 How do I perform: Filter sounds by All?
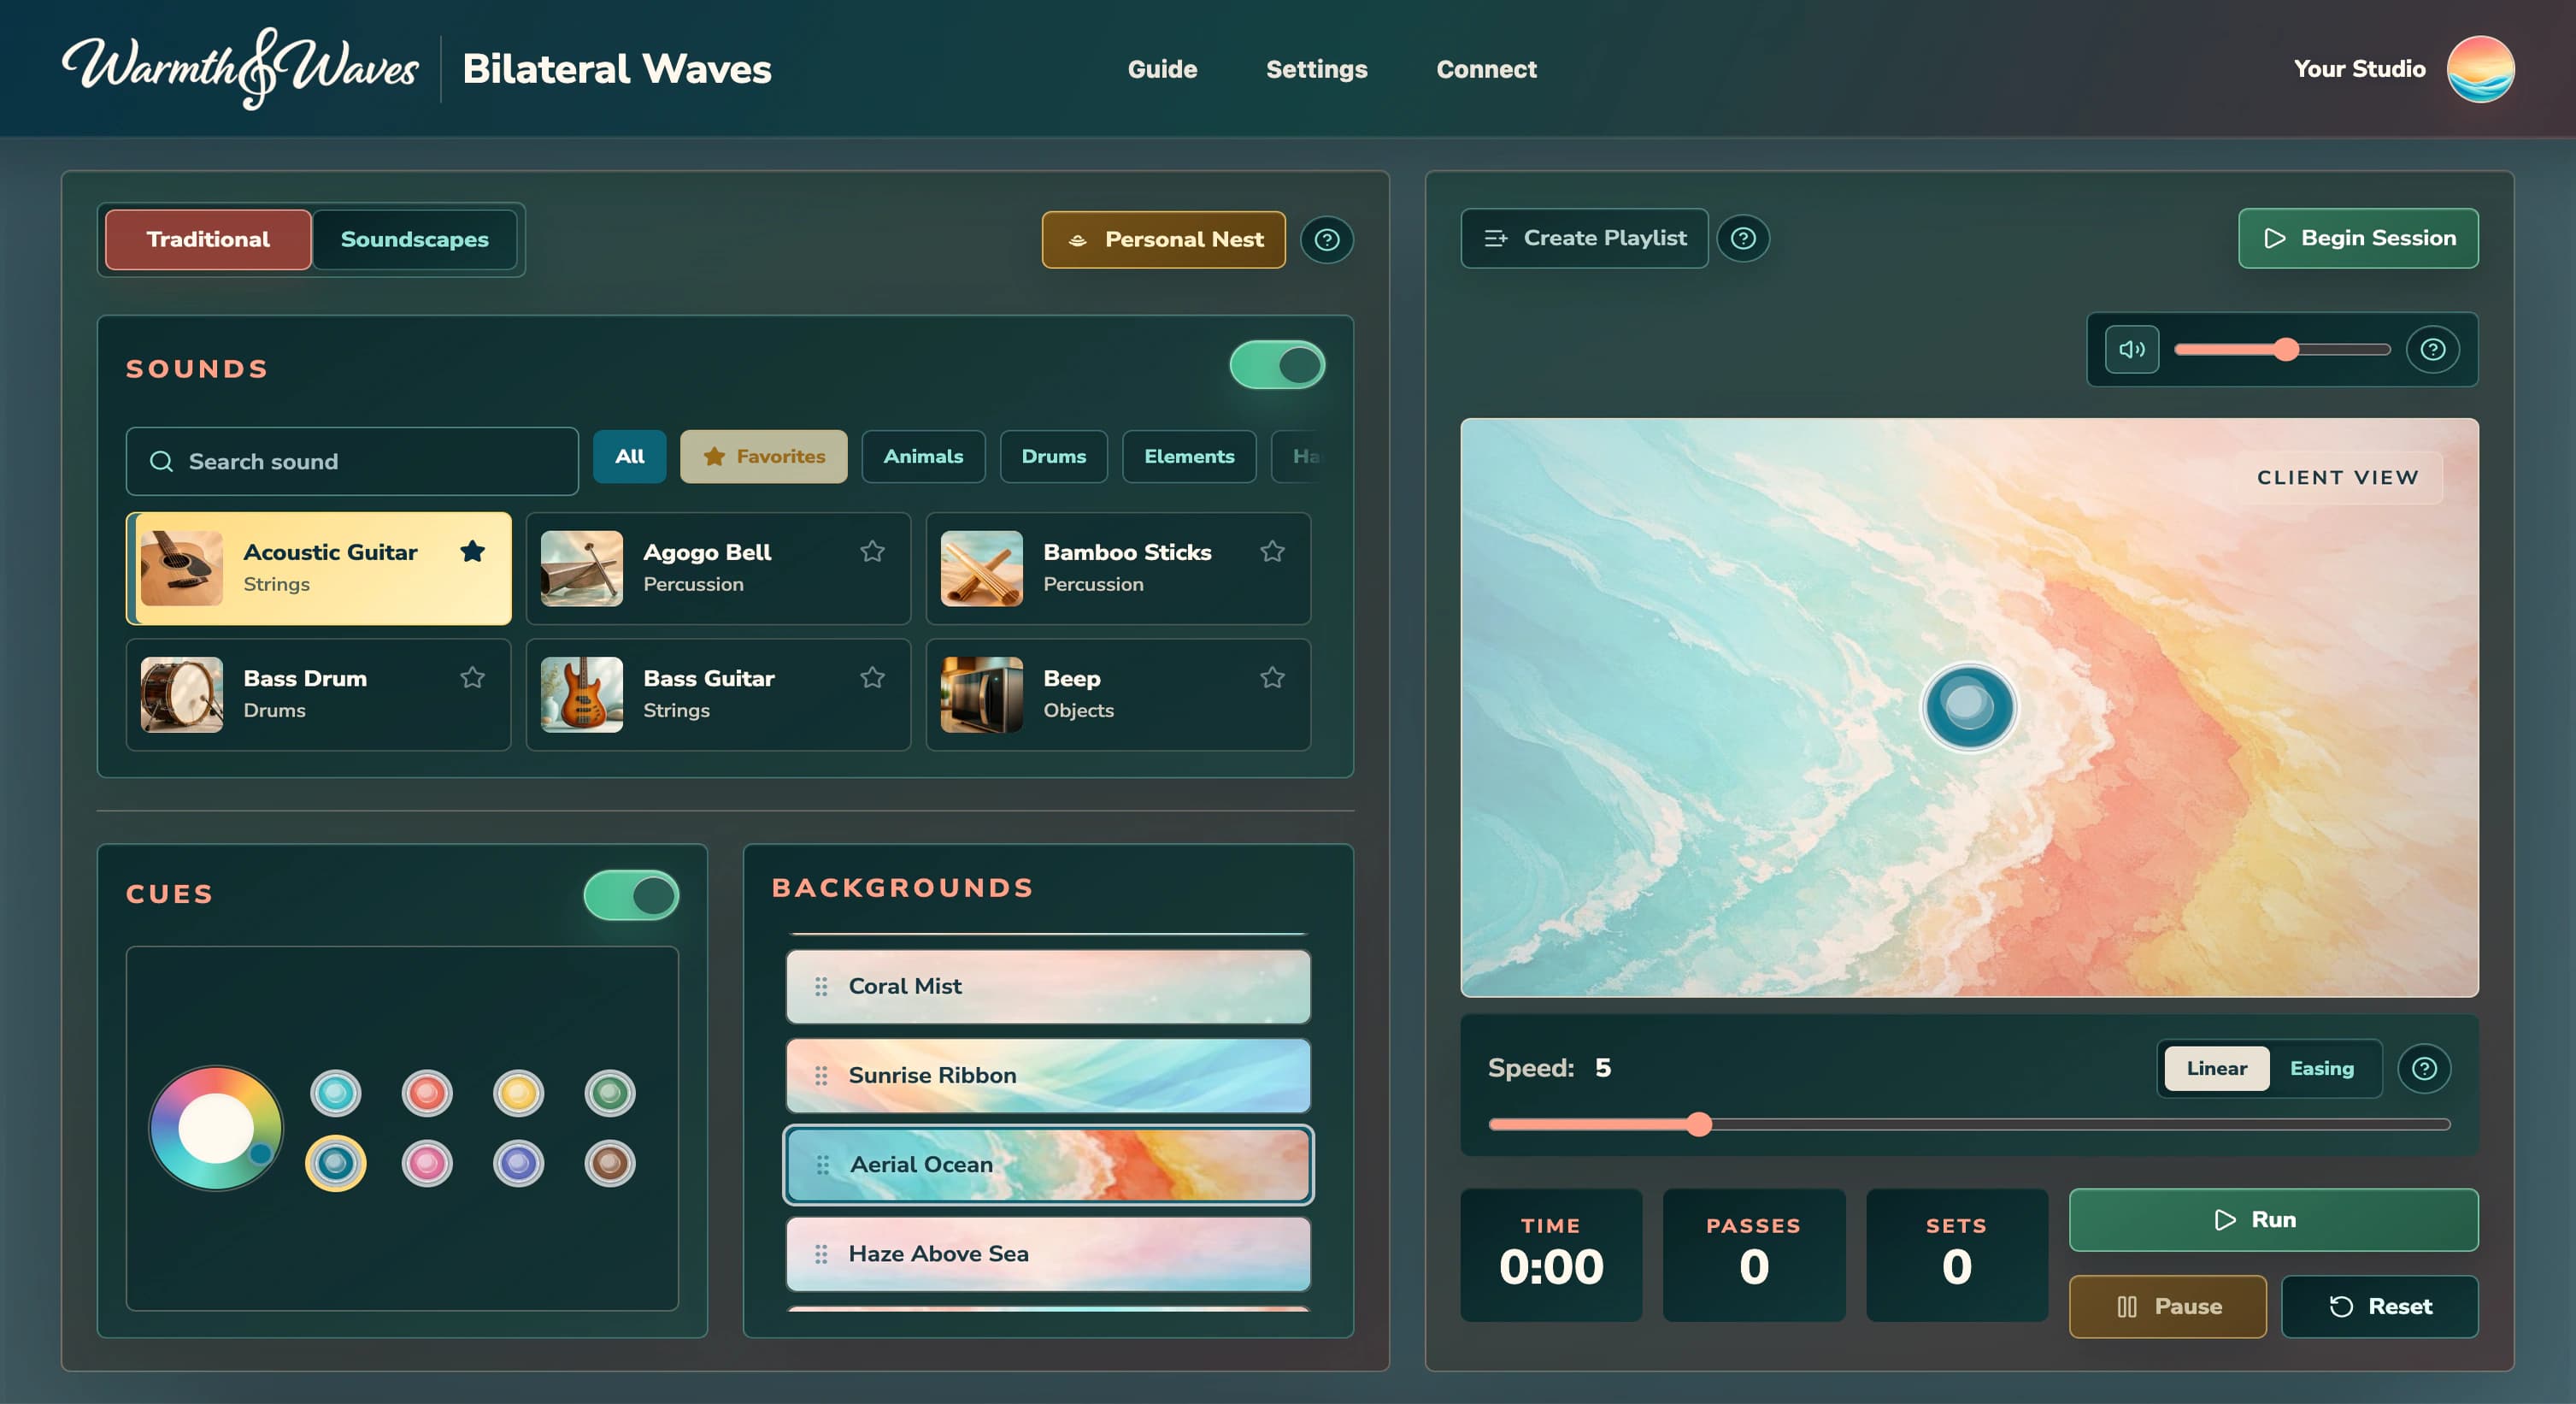(629, 457)
